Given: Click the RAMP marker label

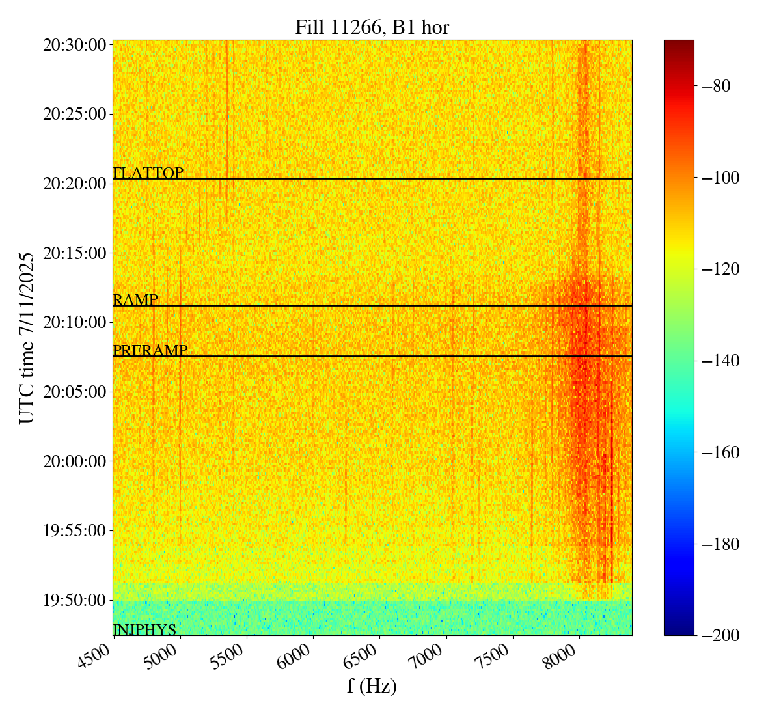Looking at the screenshot, I should (x=135, y=300).
